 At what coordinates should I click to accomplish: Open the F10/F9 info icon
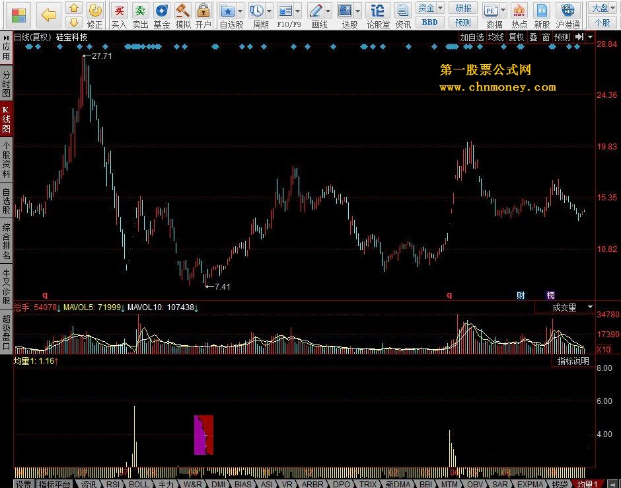point(285,11)
